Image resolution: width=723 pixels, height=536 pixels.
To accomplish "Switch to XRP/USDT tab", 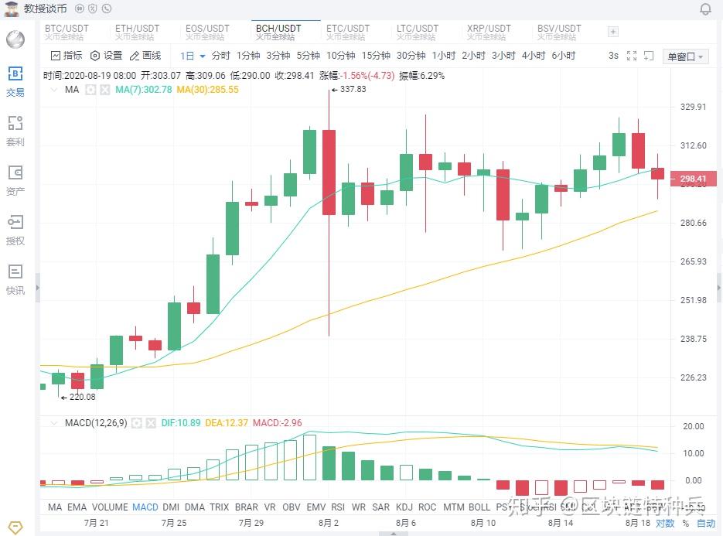I will coord(488,32).
